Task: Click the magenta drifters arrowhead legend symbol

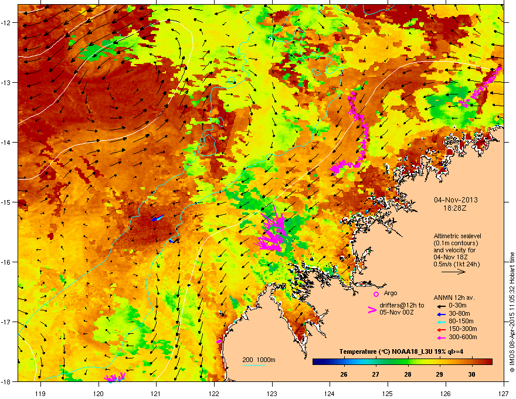Action: [372, 310]
